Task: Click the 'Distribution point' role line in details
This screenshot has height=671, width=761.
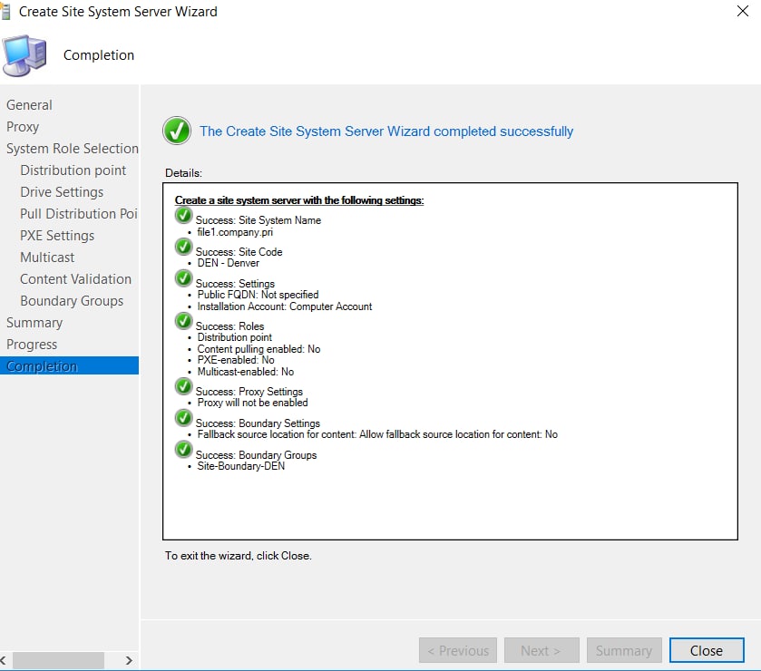Action: click(234, 337)
